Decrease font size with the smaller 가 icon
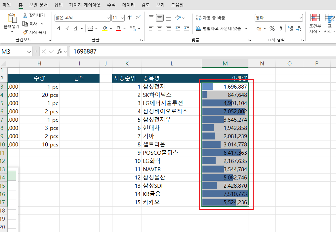 (138, 18)
